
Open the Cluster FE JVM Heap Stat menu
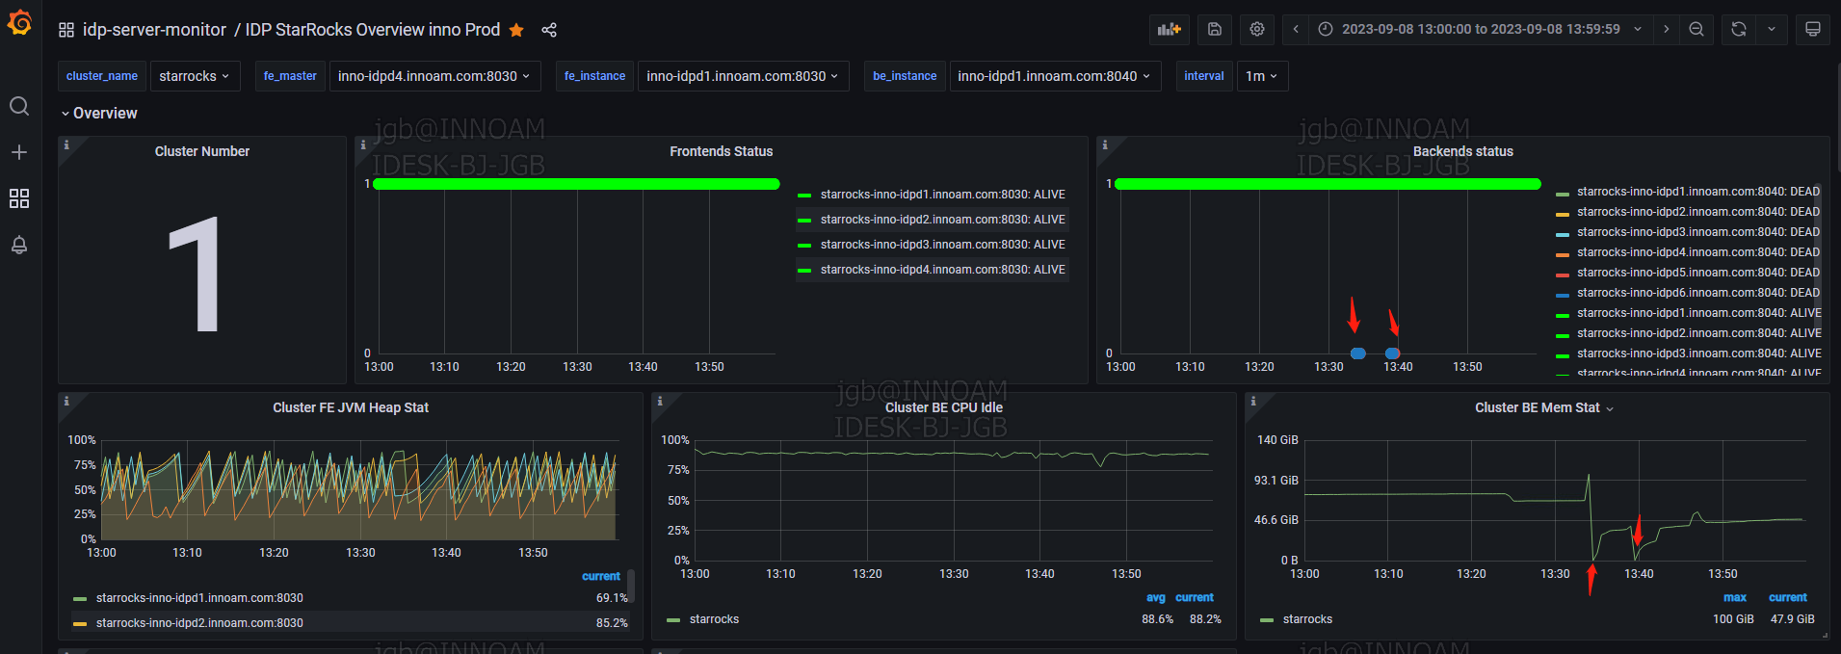pyautogui.click(x=351, y=407)
